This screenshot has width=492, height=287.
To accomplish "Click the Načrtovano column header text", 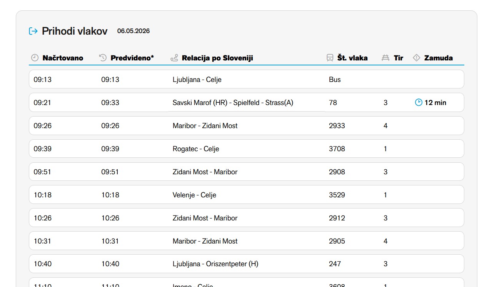I will tap(63, 58).
